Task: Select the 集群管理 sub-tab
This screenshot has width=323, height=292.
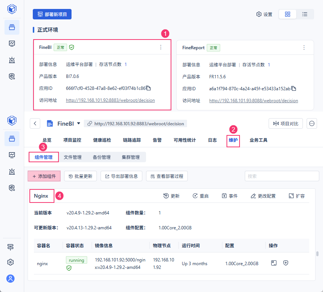Action: click(131, 157)
